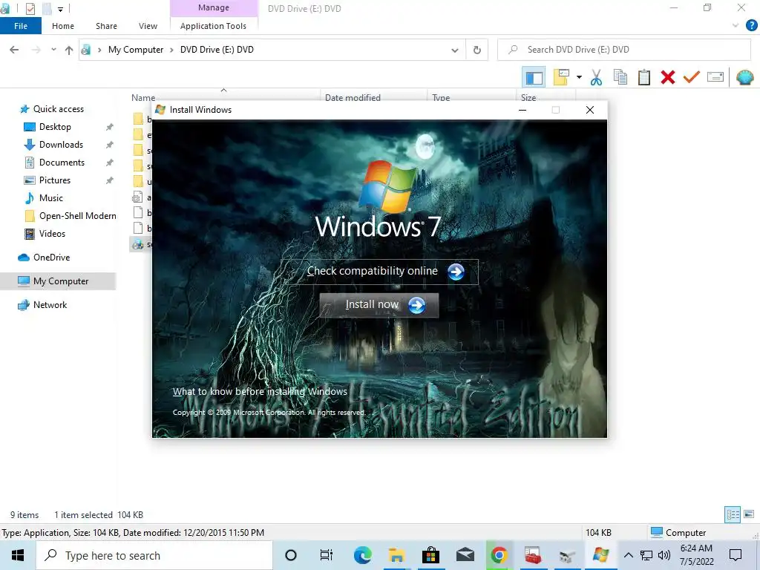The width and height of the screenshot is (760, 570).
Task: Open the Classic Explorer shell settings icon
Action: tap(745, 77)
